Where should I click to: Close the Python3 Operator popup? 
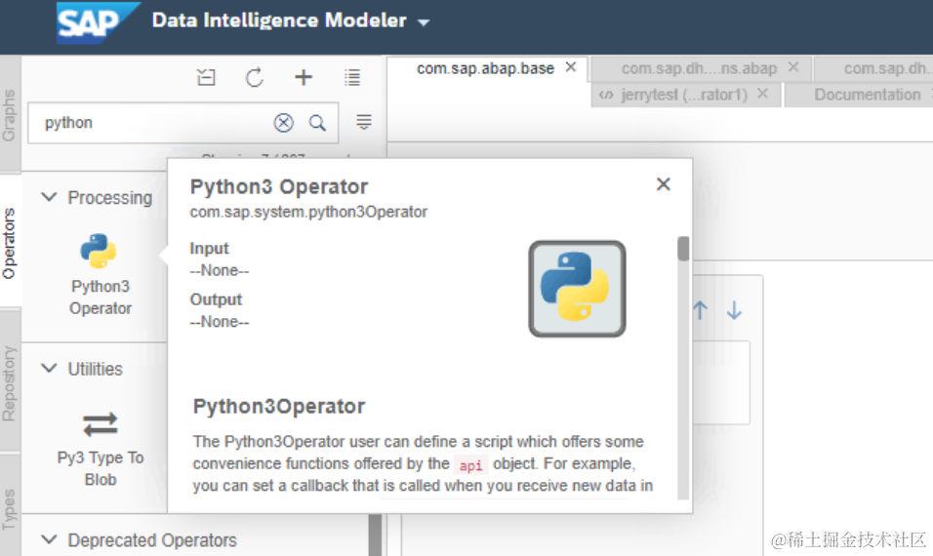coord(664,184)
